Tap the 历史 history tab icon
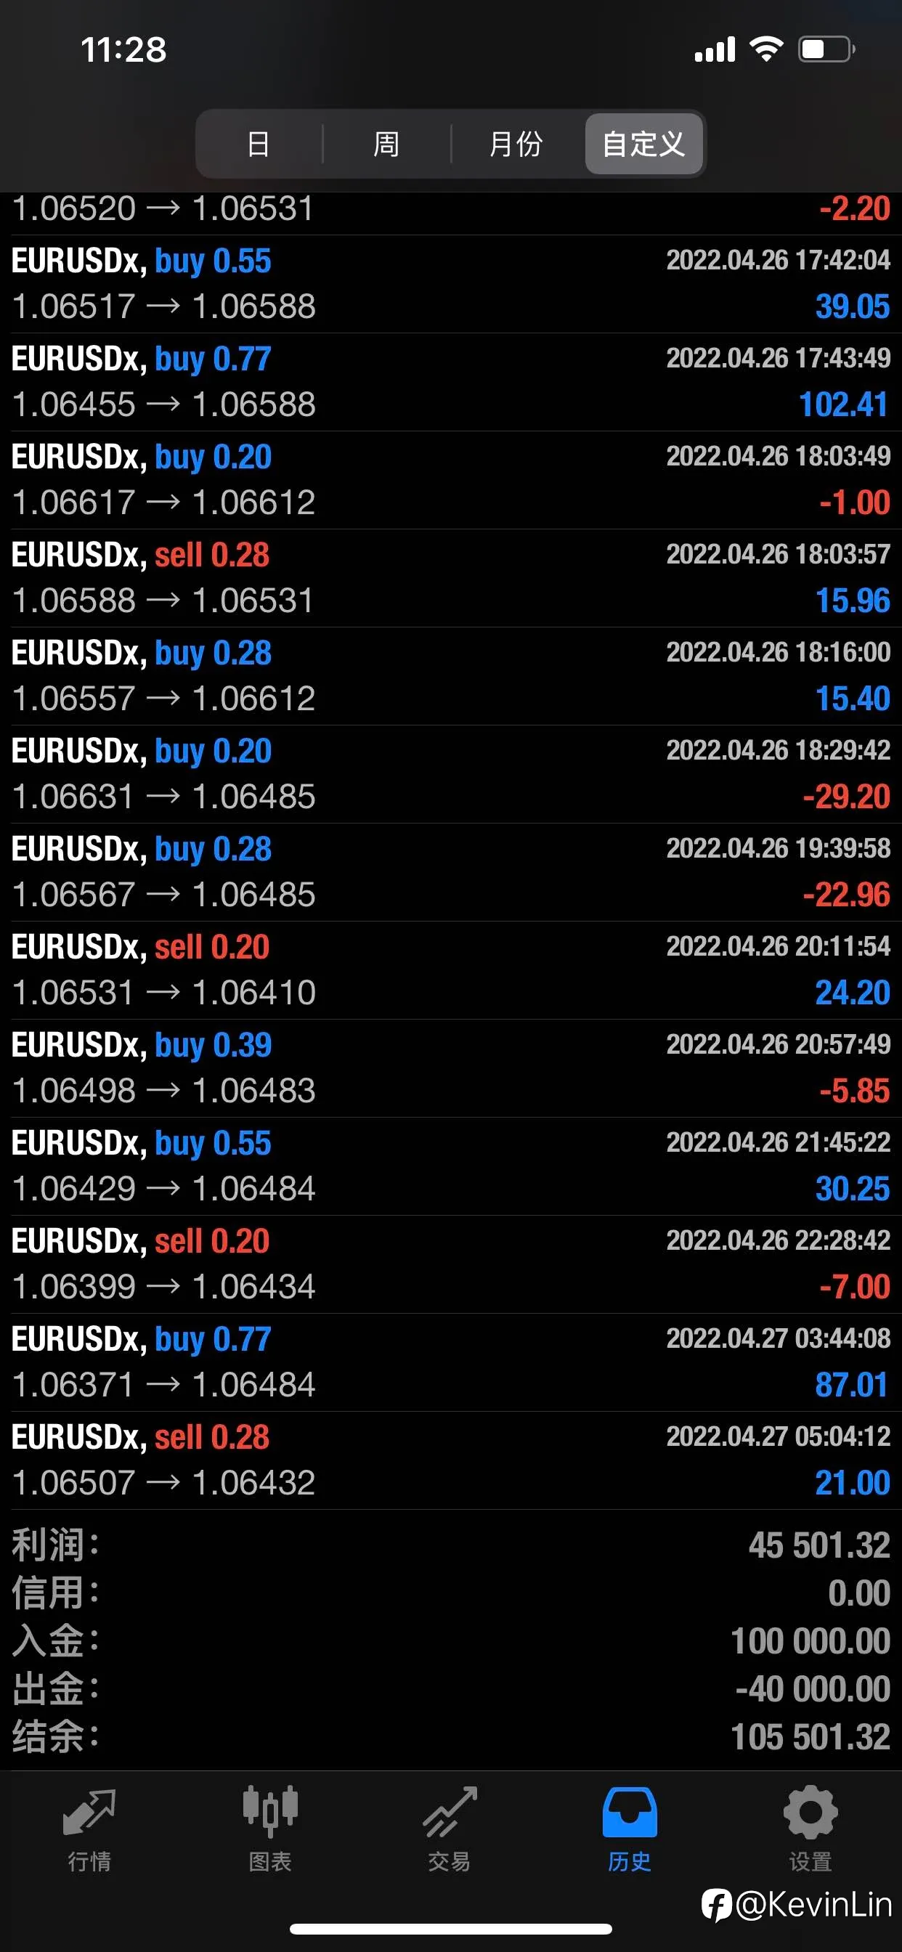The image size is (902, 1952). [x=630, y=1812]
